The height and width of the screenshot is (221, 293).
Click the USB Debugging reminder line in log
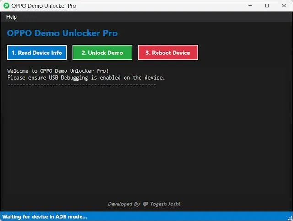coord(86,78)
